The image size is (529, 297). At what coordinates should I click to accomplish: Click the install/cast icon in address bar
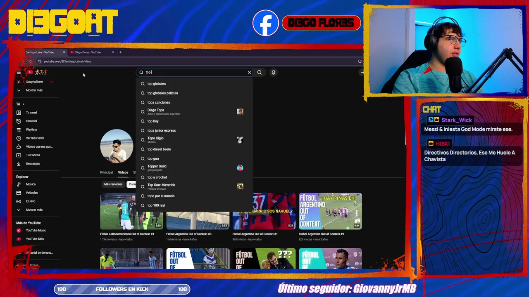[x=360, y=61]
